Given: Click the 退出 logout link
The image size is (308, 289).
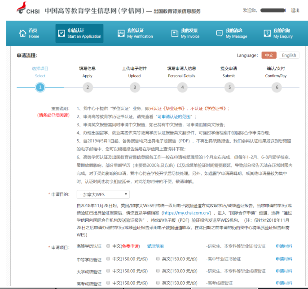Looking at the screenshot, I should (295, 10).
